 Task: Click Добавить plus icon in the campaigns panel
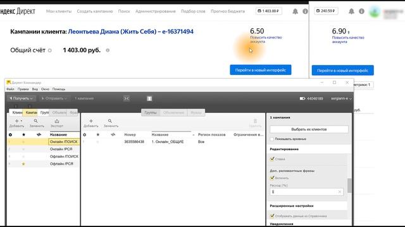[x=16, y=121]
